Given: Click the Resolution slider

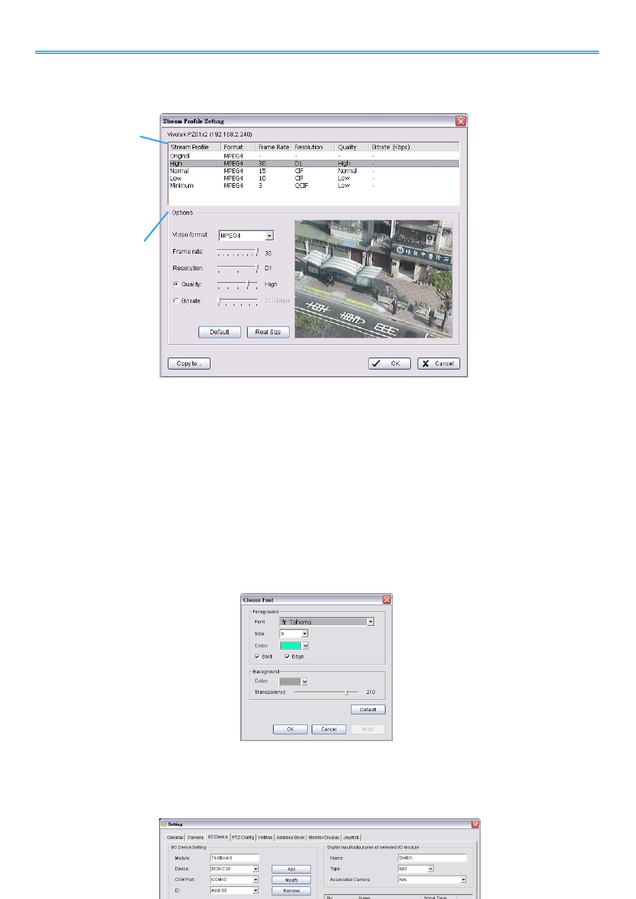Looking at the screenshot, I should (238, 268).
